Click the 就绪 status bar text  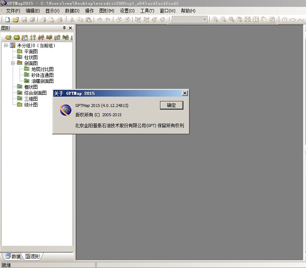pyautogui.click(x=6, y=265)
